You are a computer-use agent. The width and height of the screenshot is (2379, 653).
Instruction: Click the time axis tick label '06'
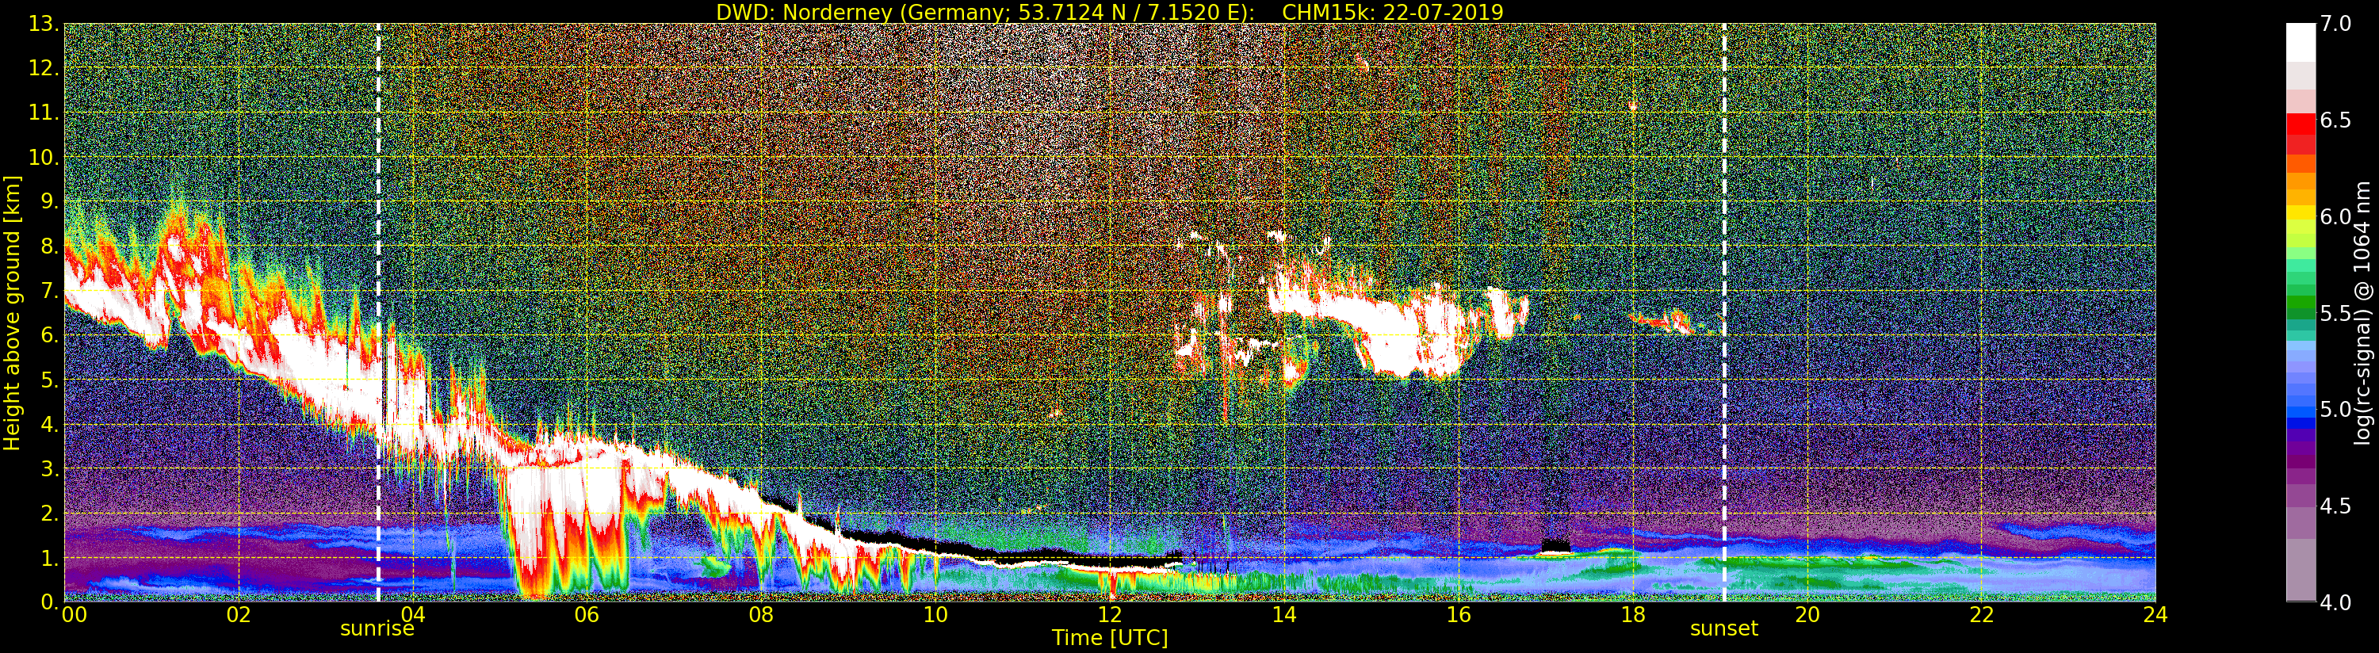click(587, 615)
